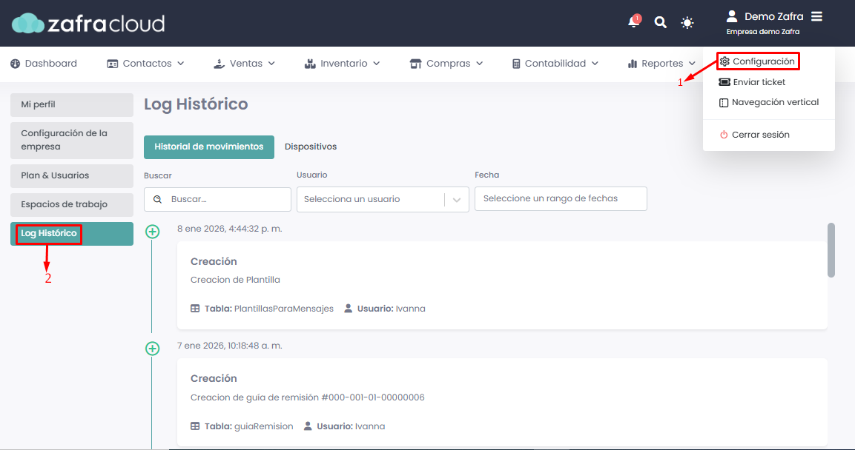The width and height of the screenshot is (855, 450).
Task: Click the Contactos card icon
Action: click(112, 64)
